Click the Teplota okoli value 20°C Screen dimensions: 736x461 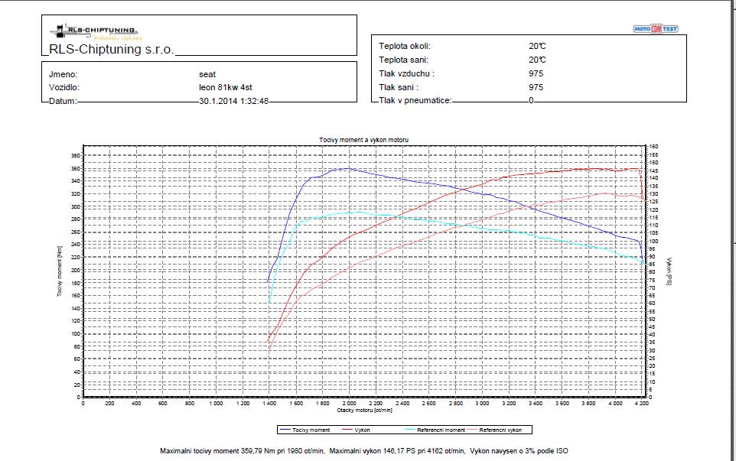pos(536,46)
